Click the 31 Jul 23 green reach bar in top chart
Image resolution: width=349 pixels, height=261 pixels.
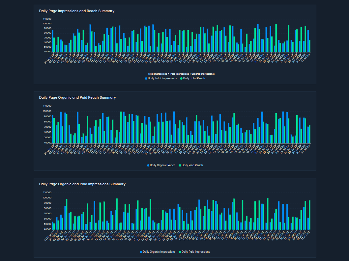309,46
